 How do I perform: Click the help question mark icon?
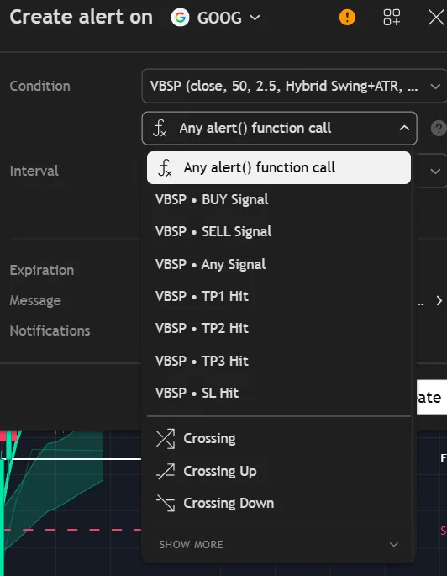point(439,129)
